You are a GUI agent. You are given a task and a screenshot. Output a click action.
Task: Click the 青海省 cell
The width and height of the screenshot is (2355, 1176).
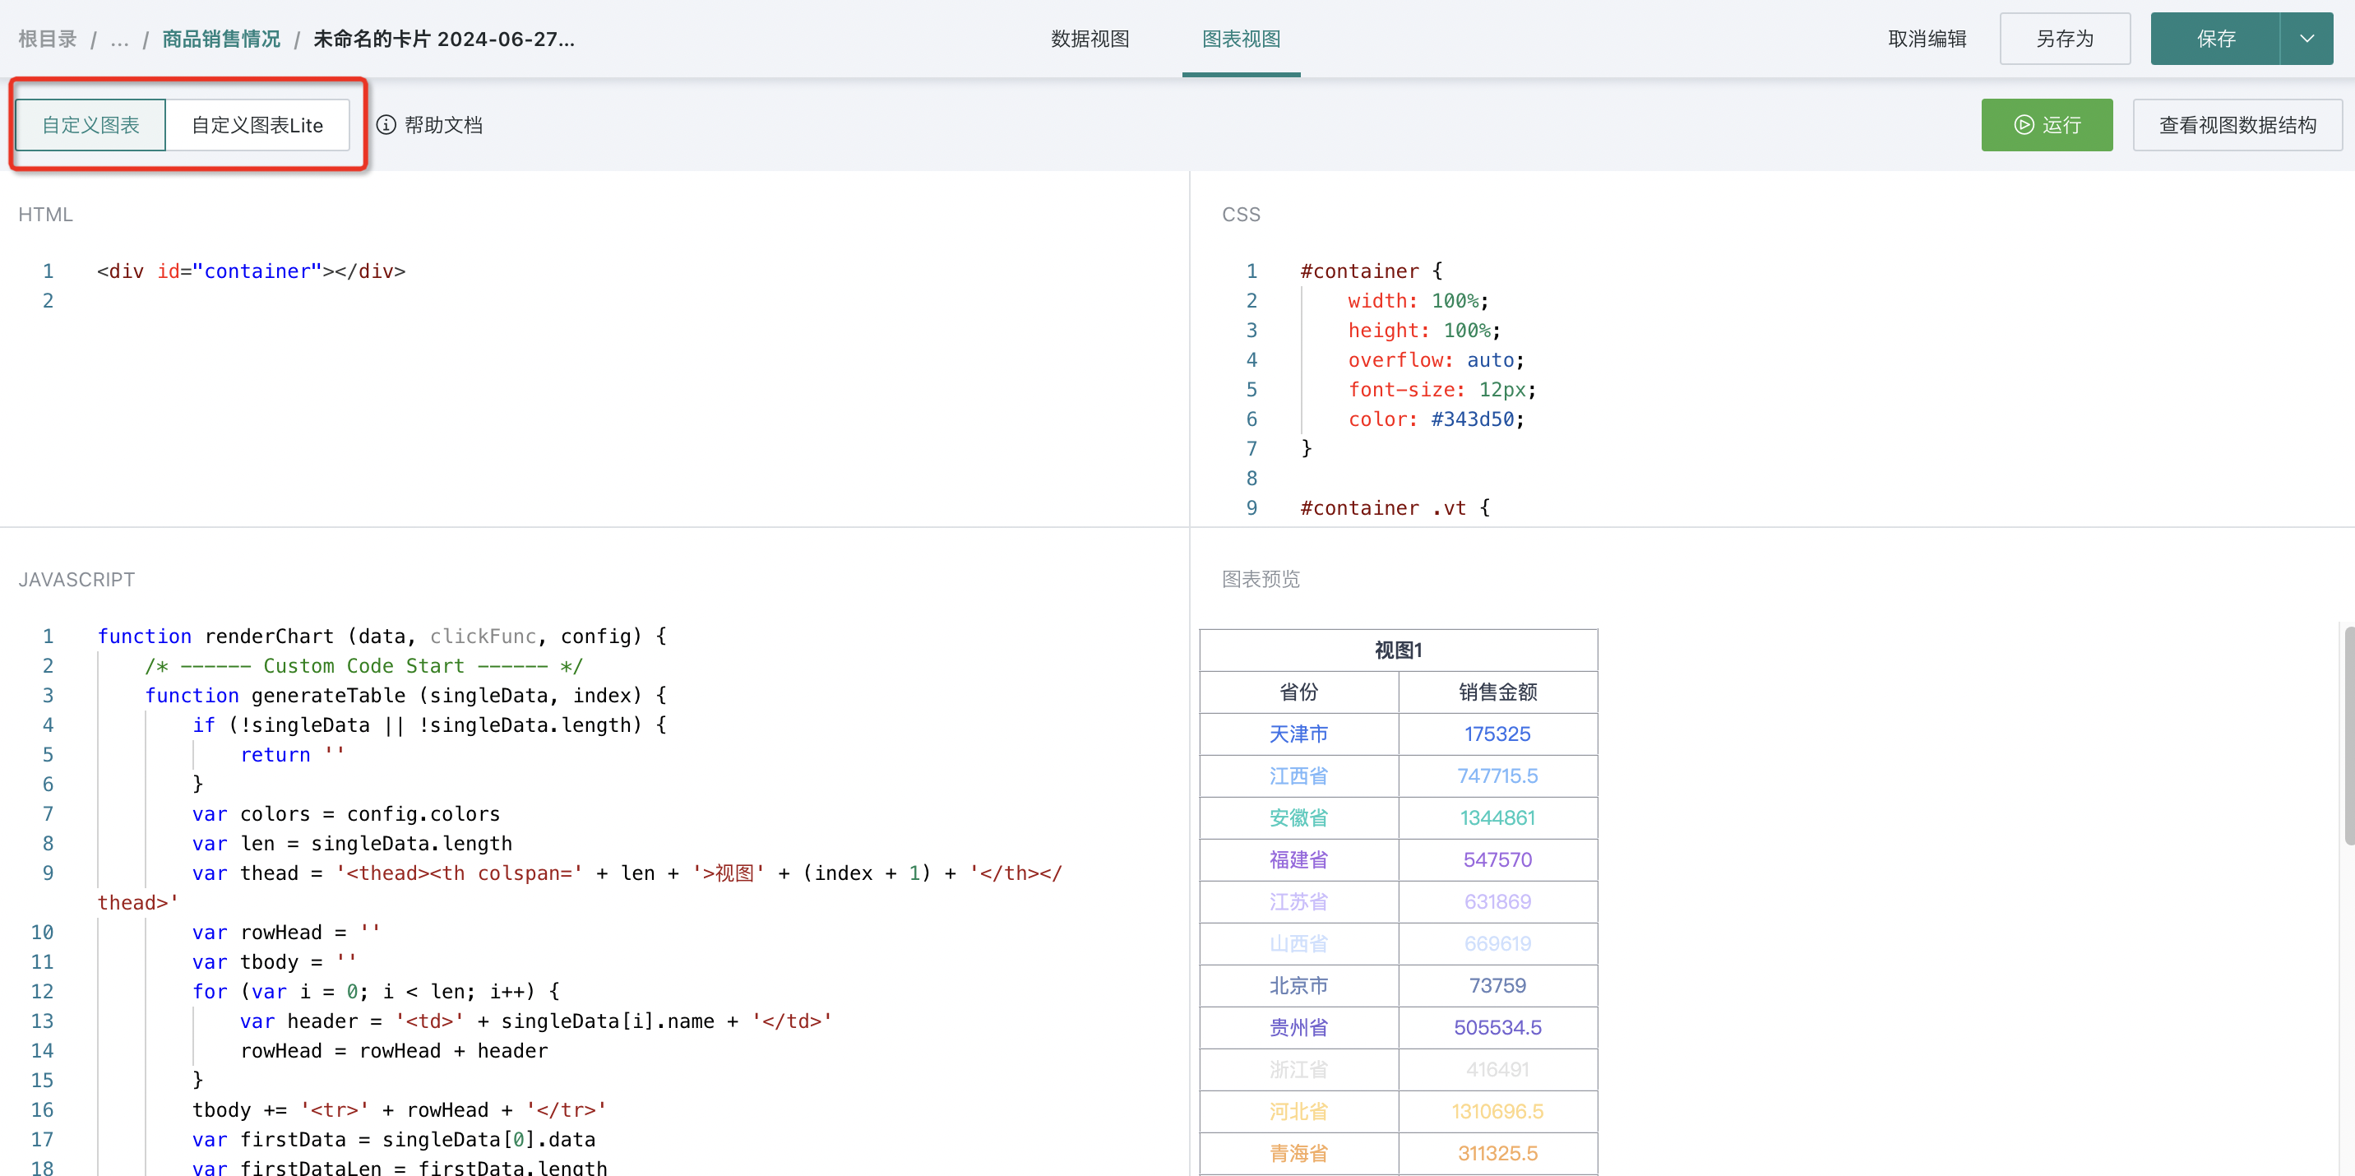point(1298,1153)
